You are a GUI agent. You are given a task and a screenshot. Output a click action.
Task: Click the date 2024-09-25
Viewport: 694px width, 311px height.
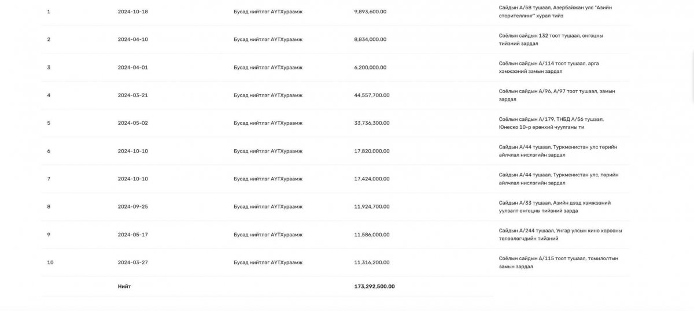[x=132, y=207]
